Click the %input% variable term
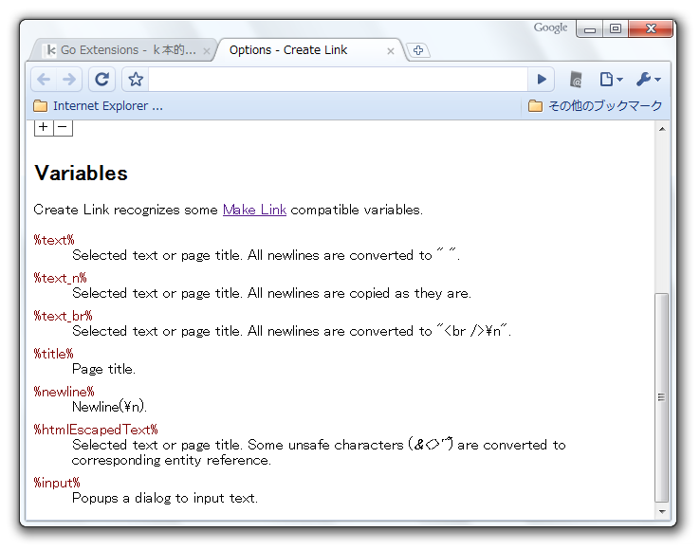The image size is (700, 550). (x=57, y=483)
